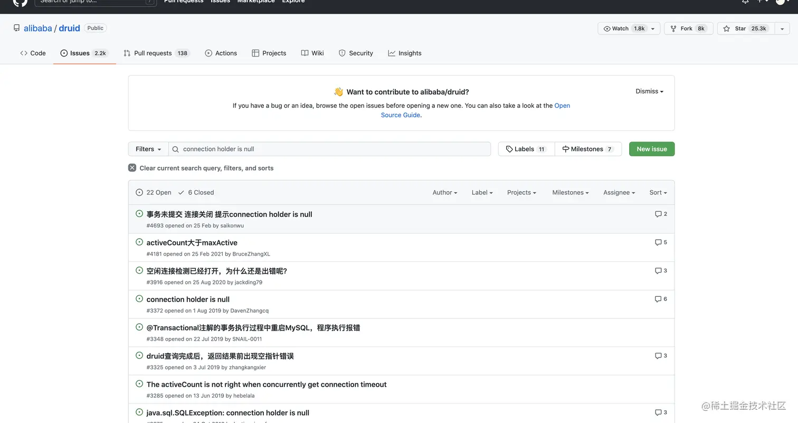The image size is (798, 423).
Task: Click open issue icon for #3372
Action: click(139, 299)
